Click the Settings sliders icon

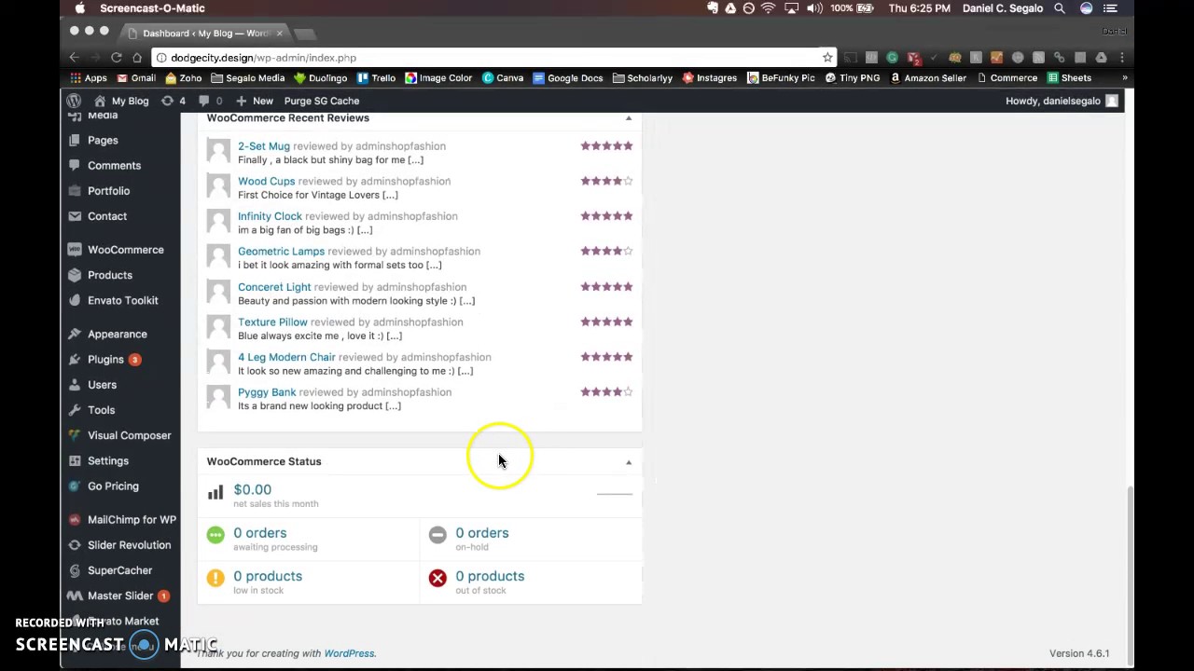click(75, 460)
